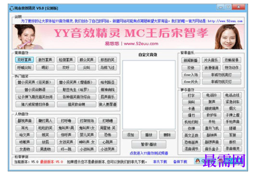Play the 打呼噜 snoring effect
The width and height of the screenshot is (254, 175).
[66, 121]
